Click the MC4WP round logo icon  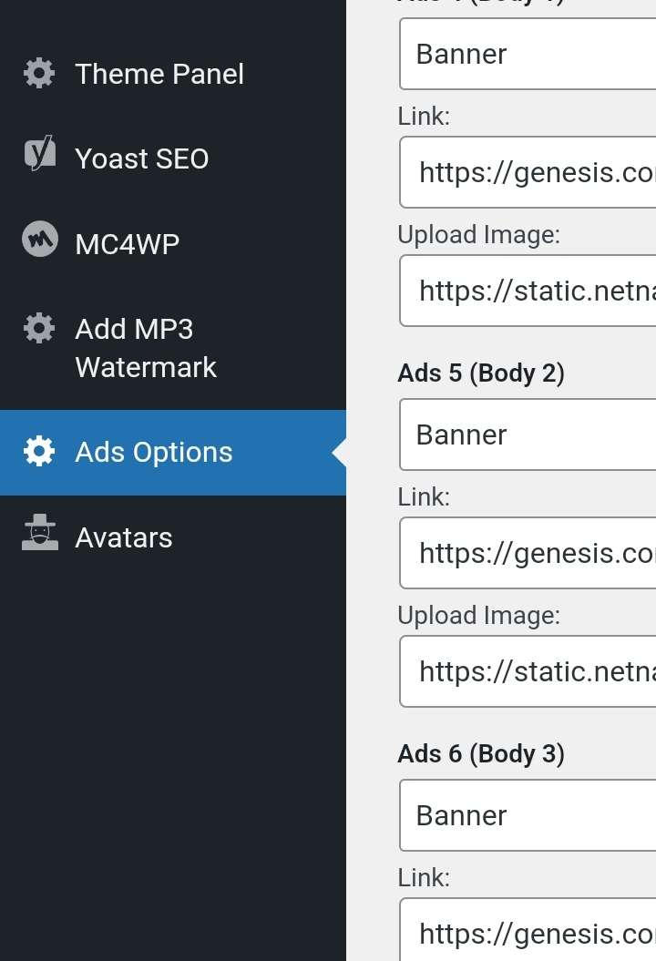tap(40, 239)
